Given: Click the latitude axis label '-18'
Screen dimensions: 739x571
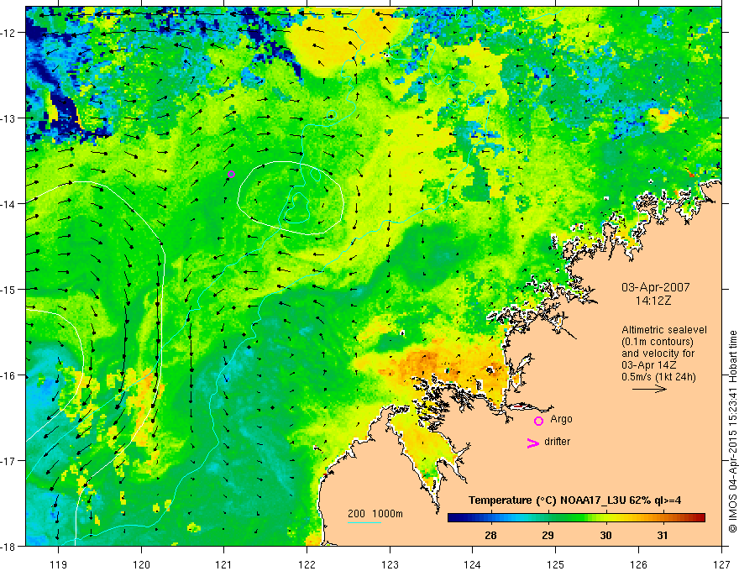Looking at the screenshot, I should (x=9, y=547).
